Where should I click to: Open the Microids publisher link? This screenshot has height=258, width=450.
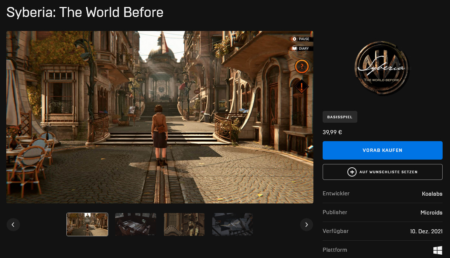pyautogui.click(x=432, y=212)
